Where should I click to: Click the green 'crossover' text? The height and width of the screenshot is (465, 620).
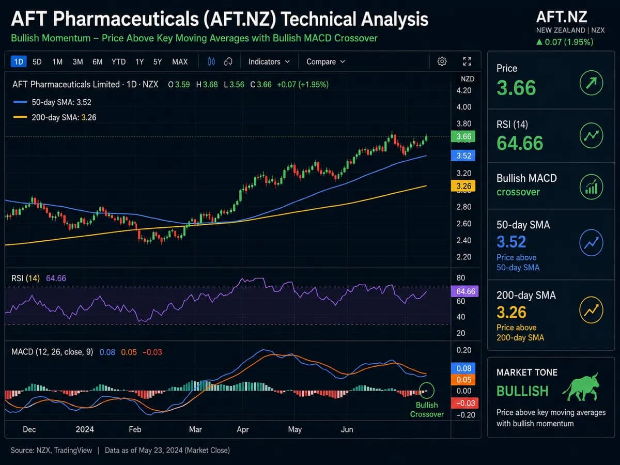(x=518, y=192)
